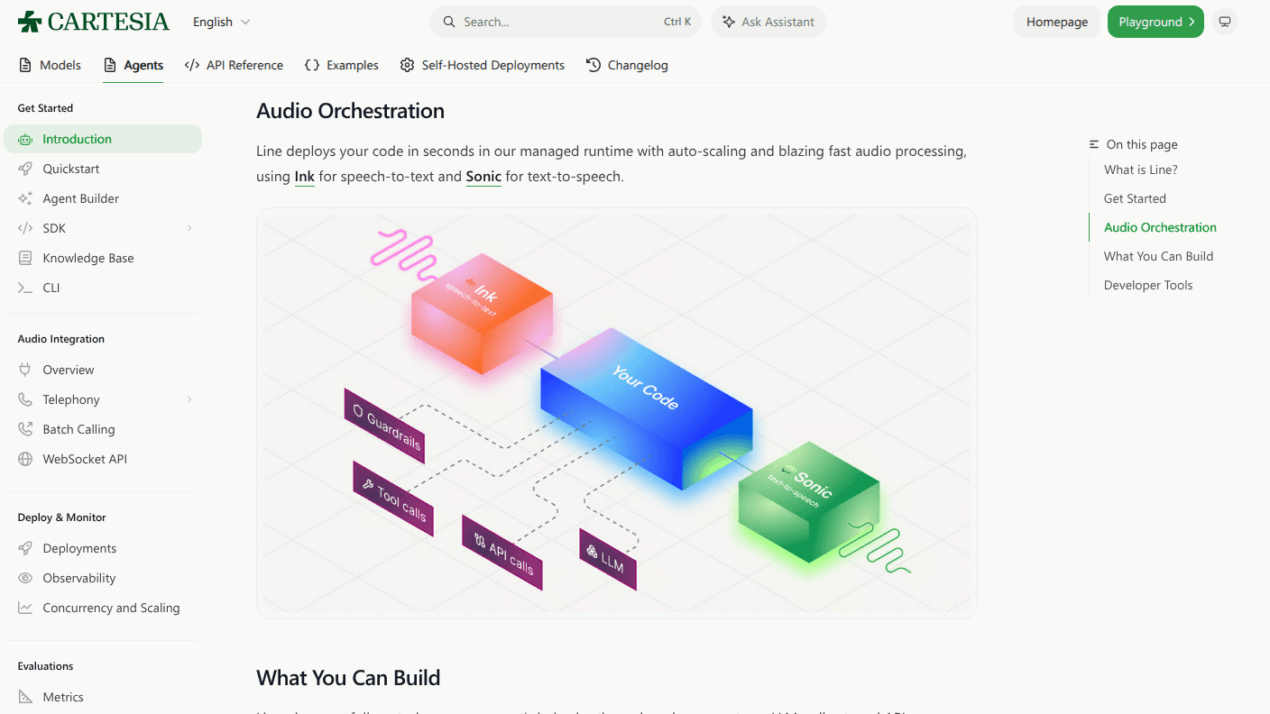Switch to the Changelog tab

point(627,65)
